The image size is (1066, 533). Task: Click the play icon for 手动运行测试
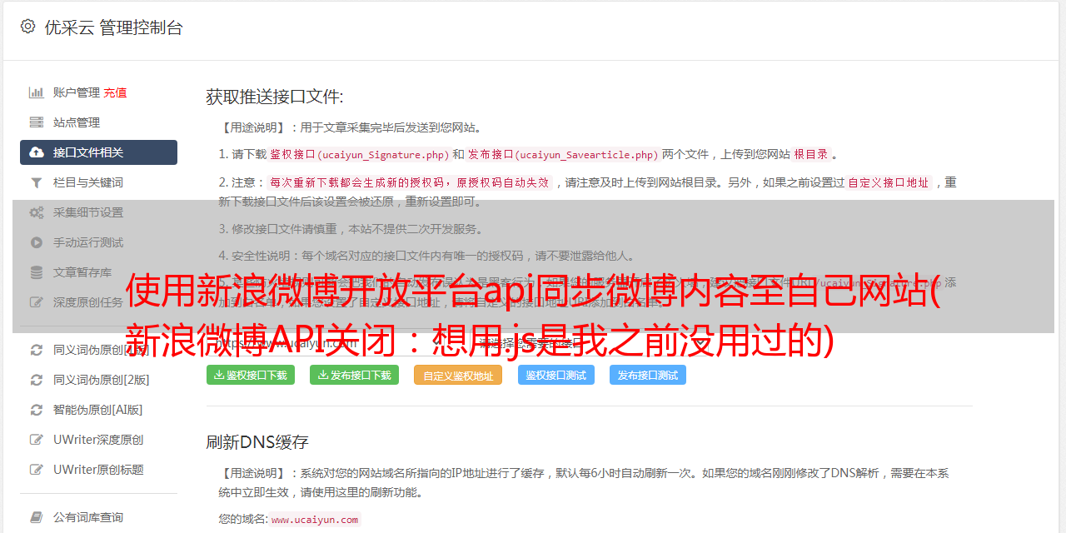[x=37, y=242]
